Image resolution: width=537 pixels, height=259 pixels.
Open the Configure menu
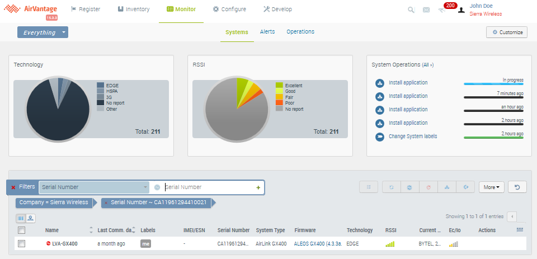coord(229,10)
